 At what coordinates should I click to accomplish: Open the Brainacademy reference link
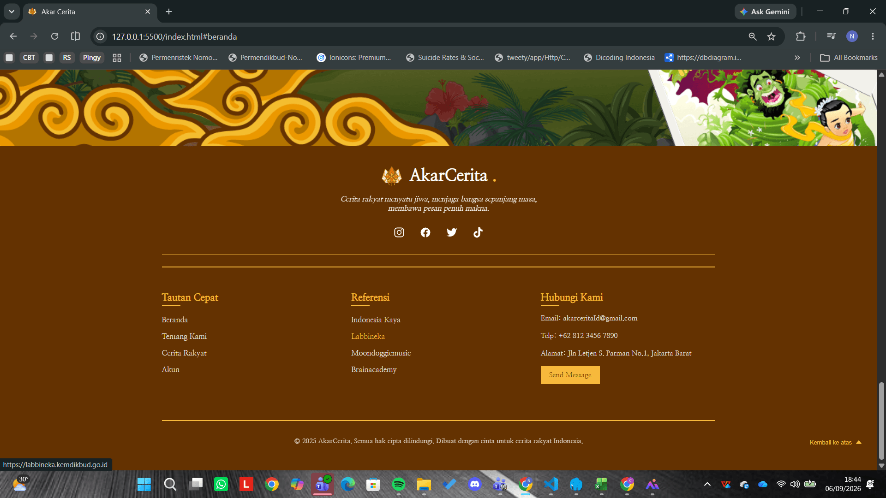coord(374,369)
